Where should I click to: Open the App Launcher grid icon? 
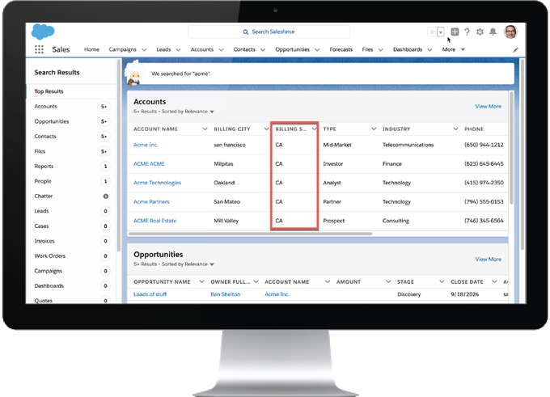click(x=39, y=49)
